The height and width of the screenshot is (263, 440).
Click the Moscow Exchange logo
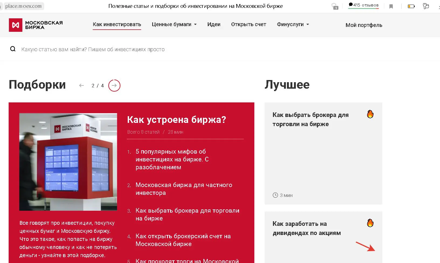click(x=36, y=25)
